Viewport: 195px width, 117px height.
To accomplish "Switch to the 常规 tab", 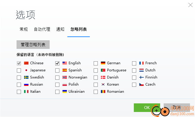I will coord(24,29).
